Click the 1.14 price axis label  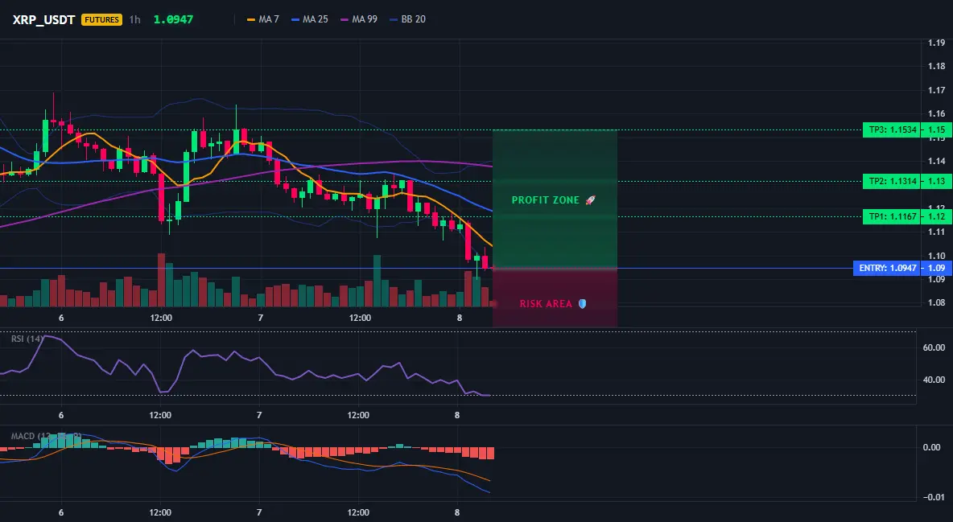(937, 161)
